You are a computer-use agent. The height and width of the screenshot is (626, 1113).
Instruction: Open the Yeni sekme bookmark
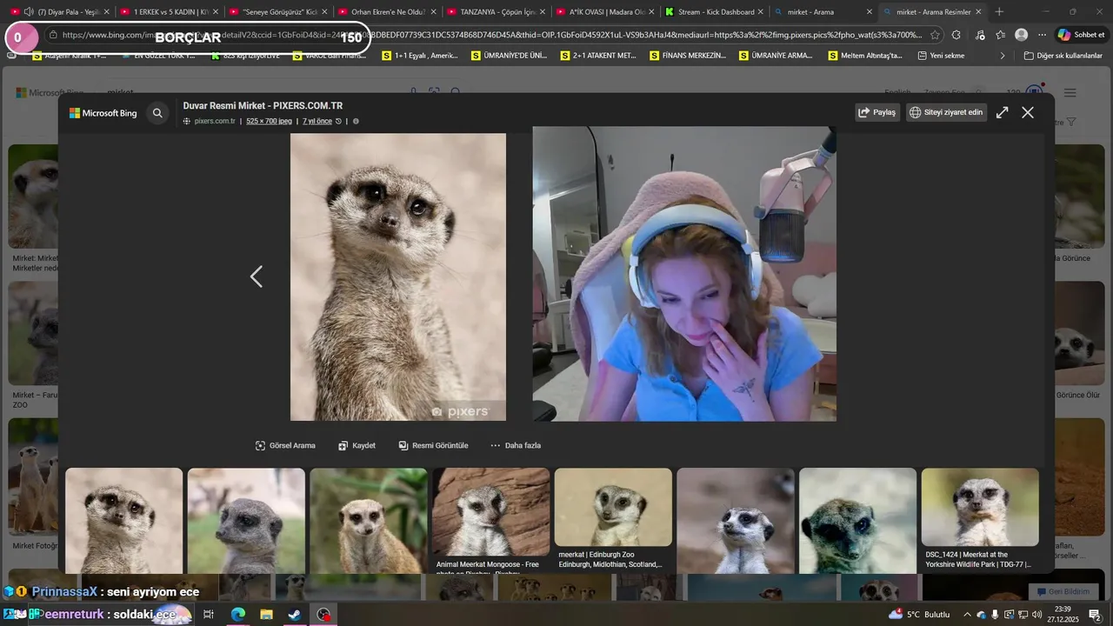tap(941, 56)
